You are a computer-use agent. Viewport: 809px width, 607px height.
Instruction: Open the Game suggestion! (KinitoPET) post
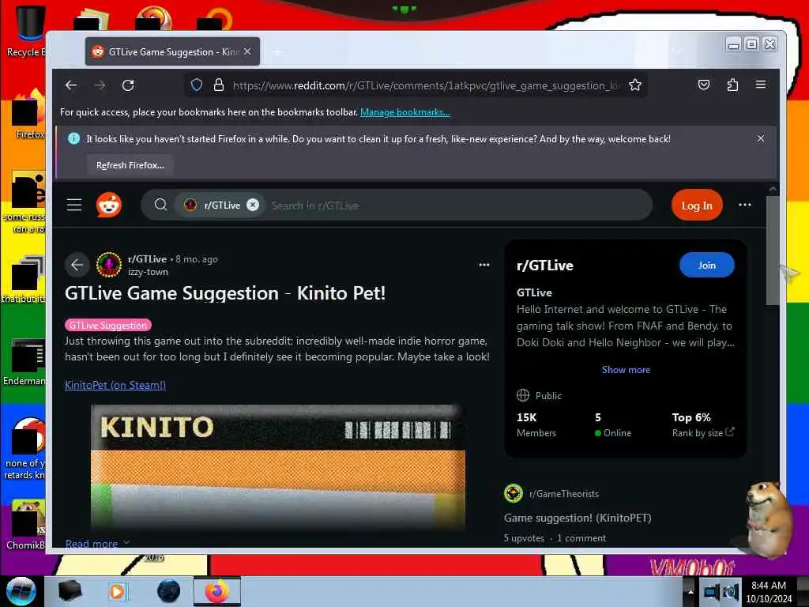[578, 518]
